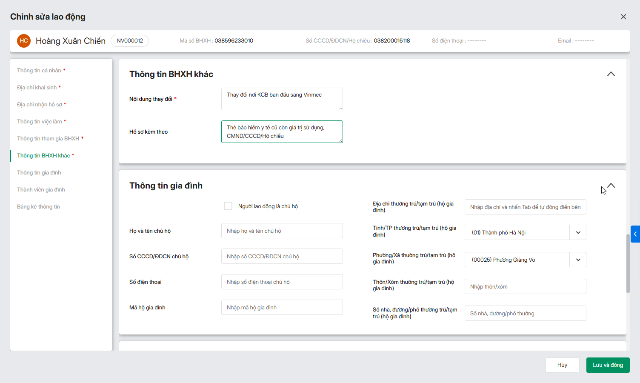Click the vertical scrollbar thumb
Viewport: 640px width, 383px height.
click(628, 264)
